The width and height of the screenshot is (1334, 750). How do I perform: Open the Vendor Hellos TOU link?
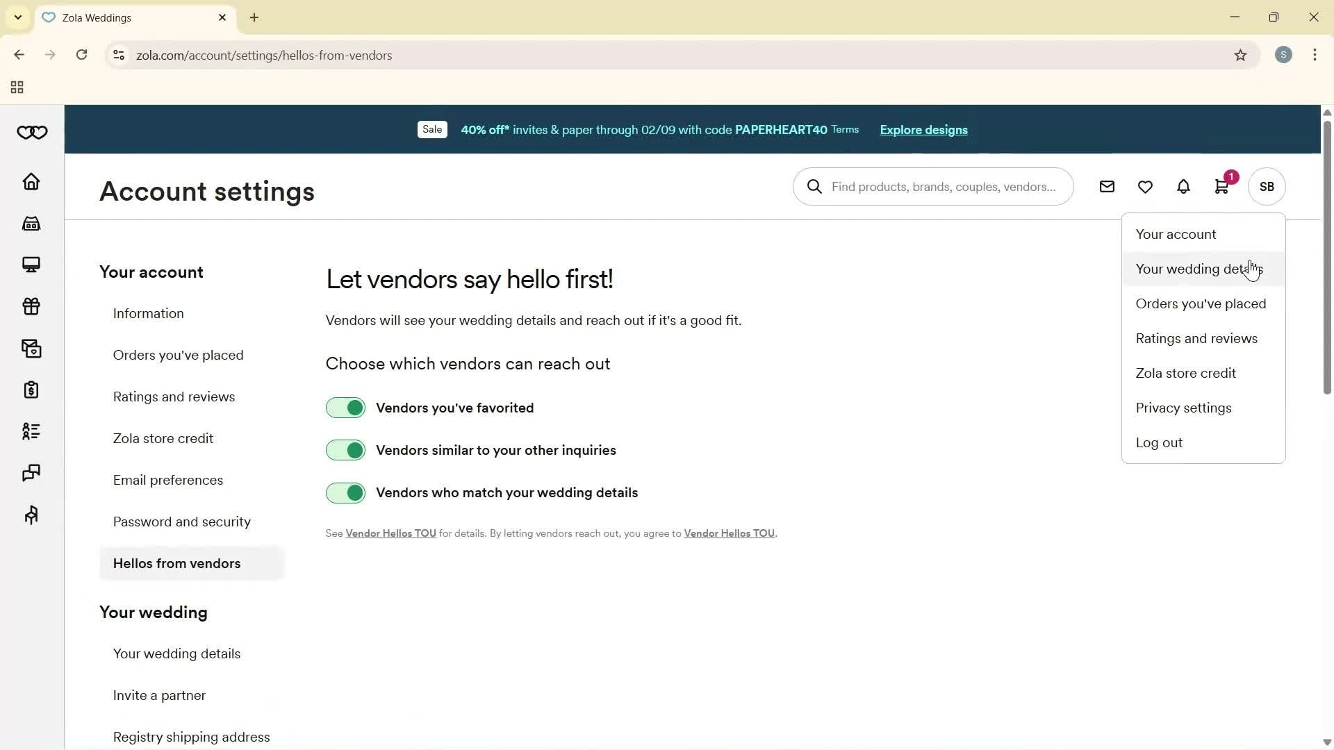coord(390,533)
